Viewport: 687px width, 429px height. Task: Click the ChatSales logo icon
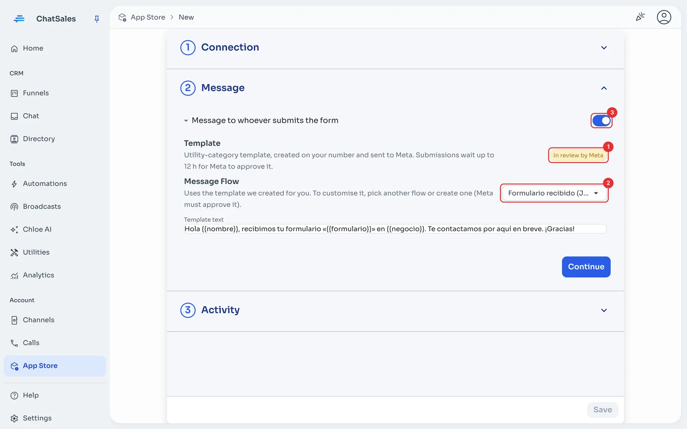click(19, 19)
